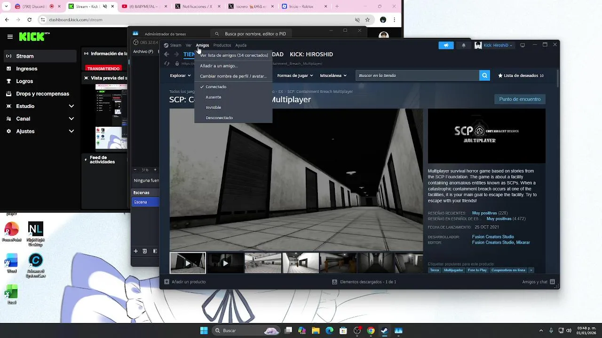Focus the Buscar en la tienda field

click(417, 75)
